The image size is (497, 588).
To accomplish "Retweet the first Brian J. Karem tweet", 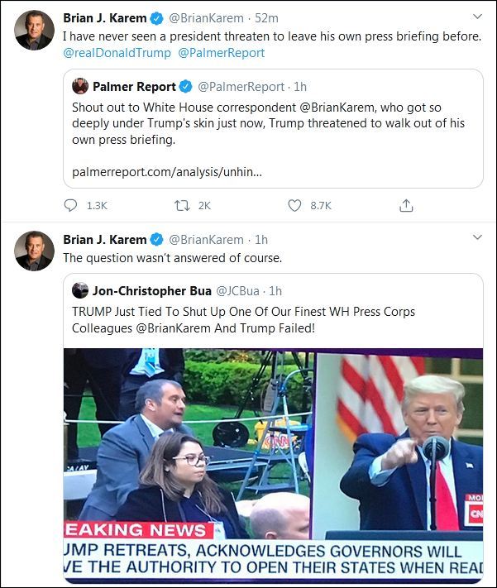I will point(182,205).
